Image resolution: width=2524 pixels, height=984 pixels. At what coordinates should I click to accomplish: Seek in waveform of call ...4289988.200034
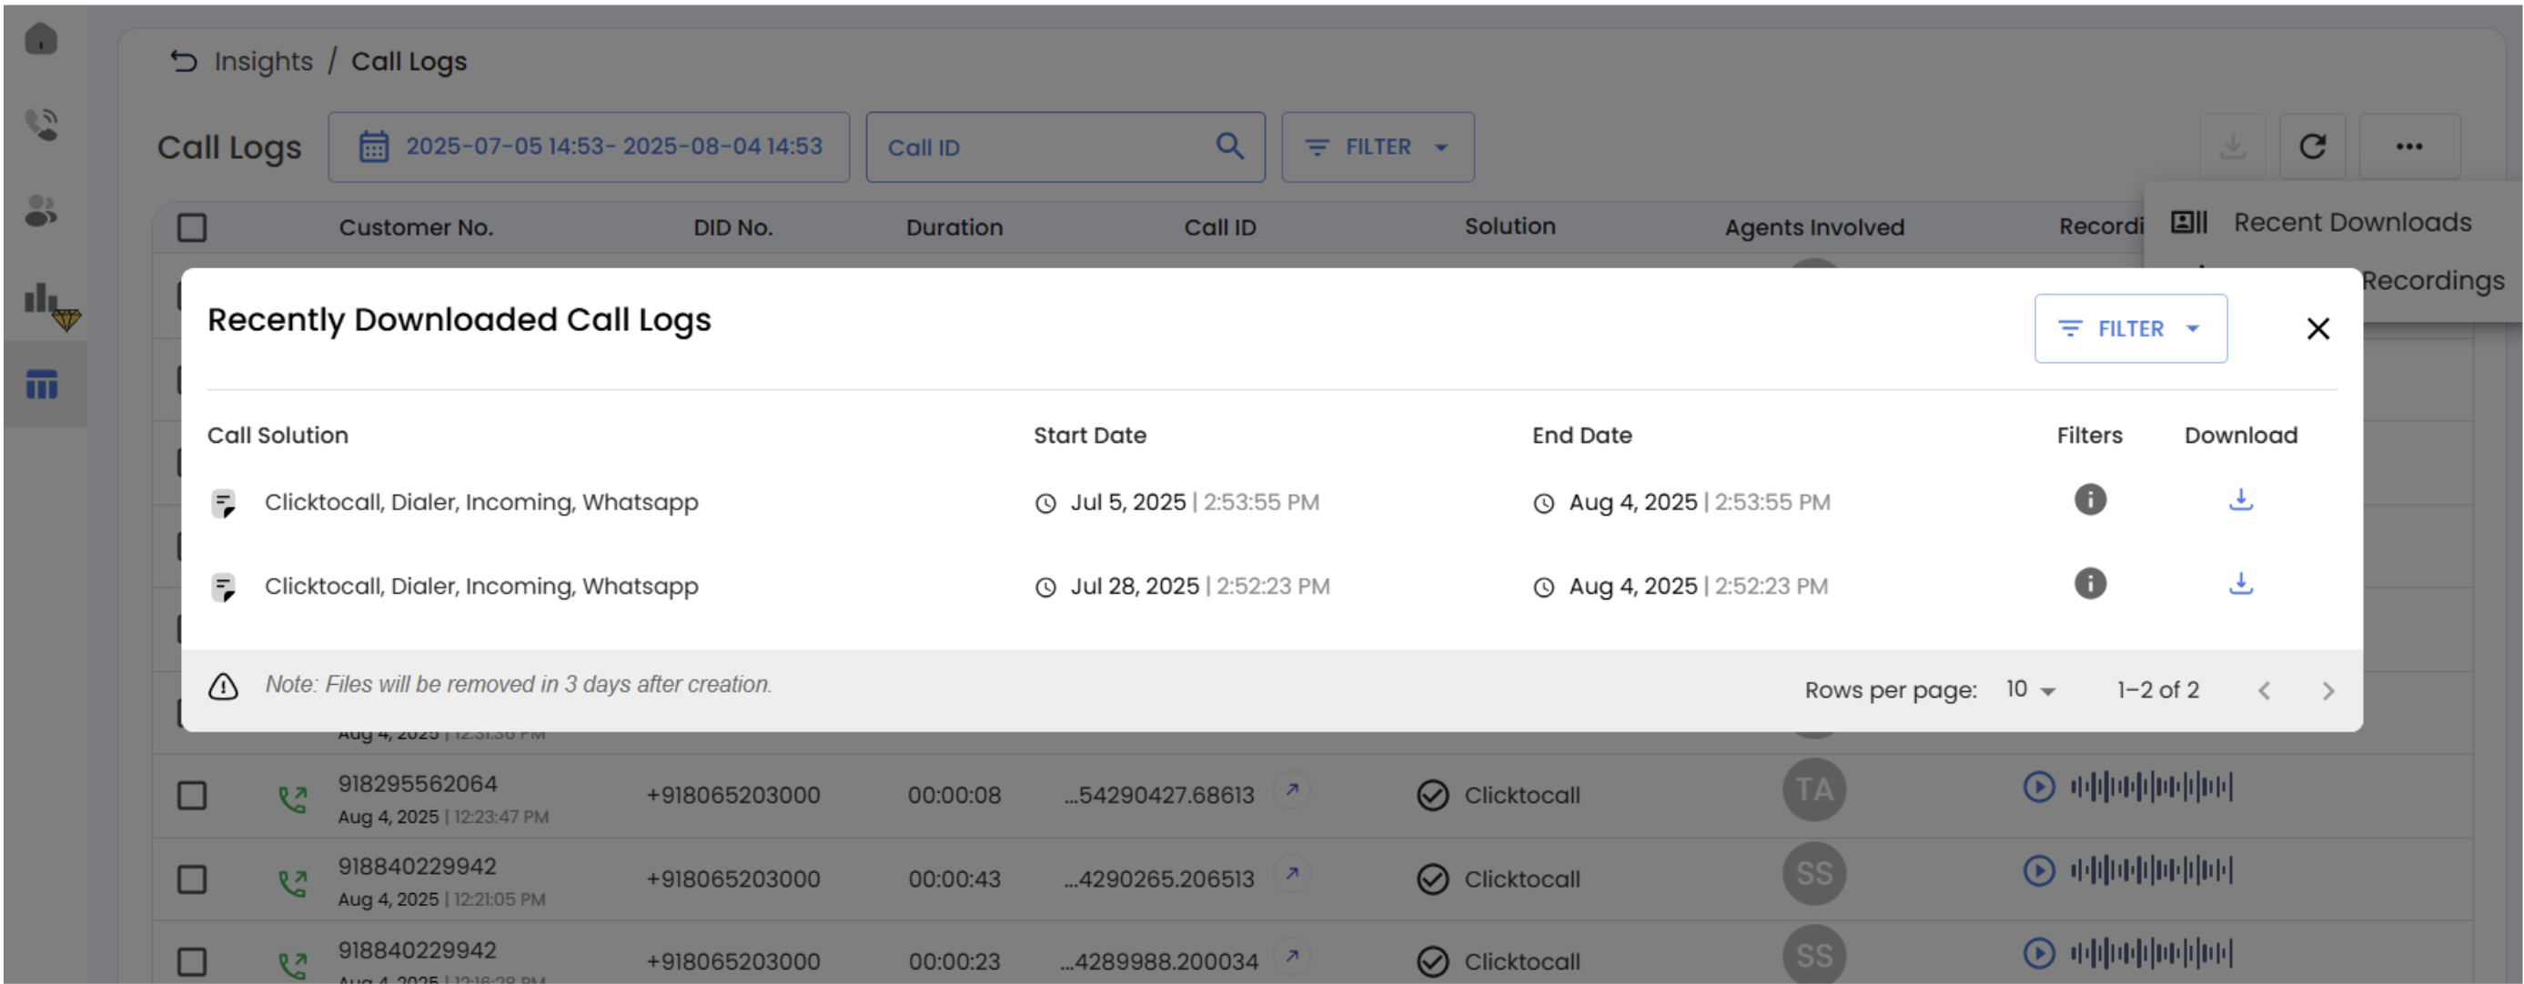click(x=2151, y=954)
